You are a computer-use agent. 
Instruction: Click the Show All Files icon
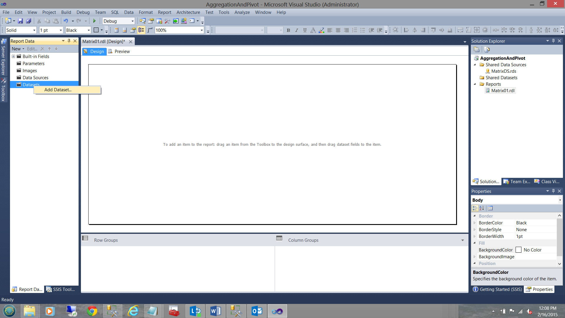(x=487, y=49)
